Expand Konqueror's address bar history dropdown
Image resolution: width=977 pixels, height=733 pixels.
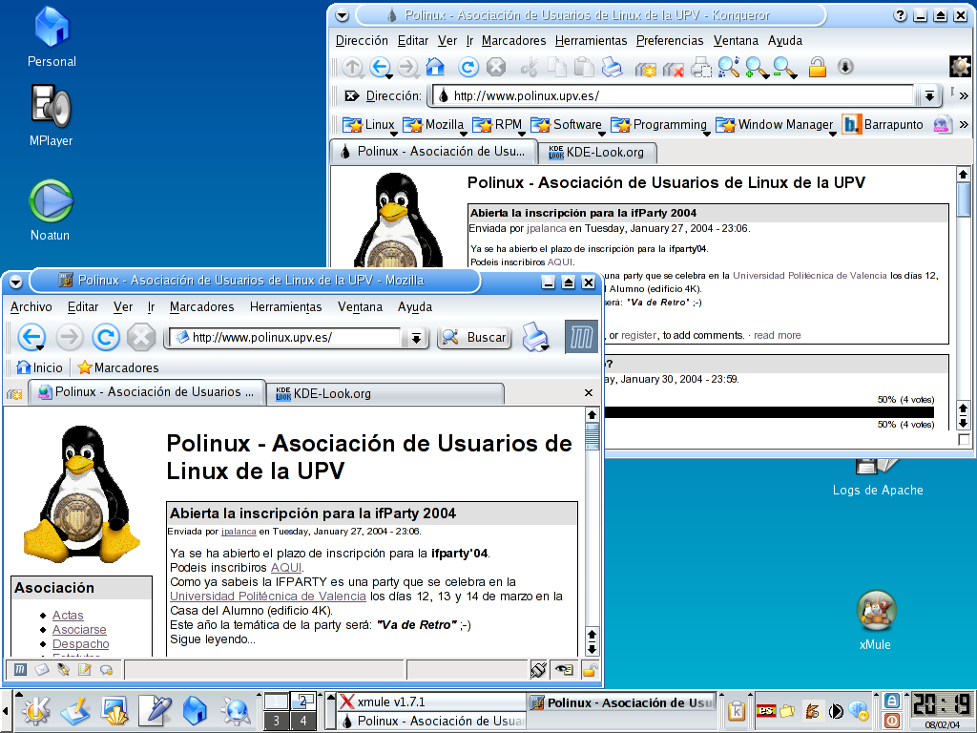click(928, 96)
